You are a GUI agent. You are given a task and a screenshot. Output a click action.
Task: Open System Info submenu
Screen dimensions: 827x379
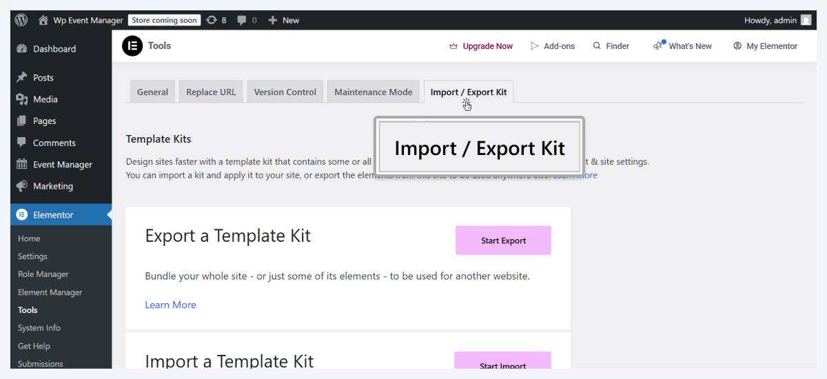(x=39, y=328)
